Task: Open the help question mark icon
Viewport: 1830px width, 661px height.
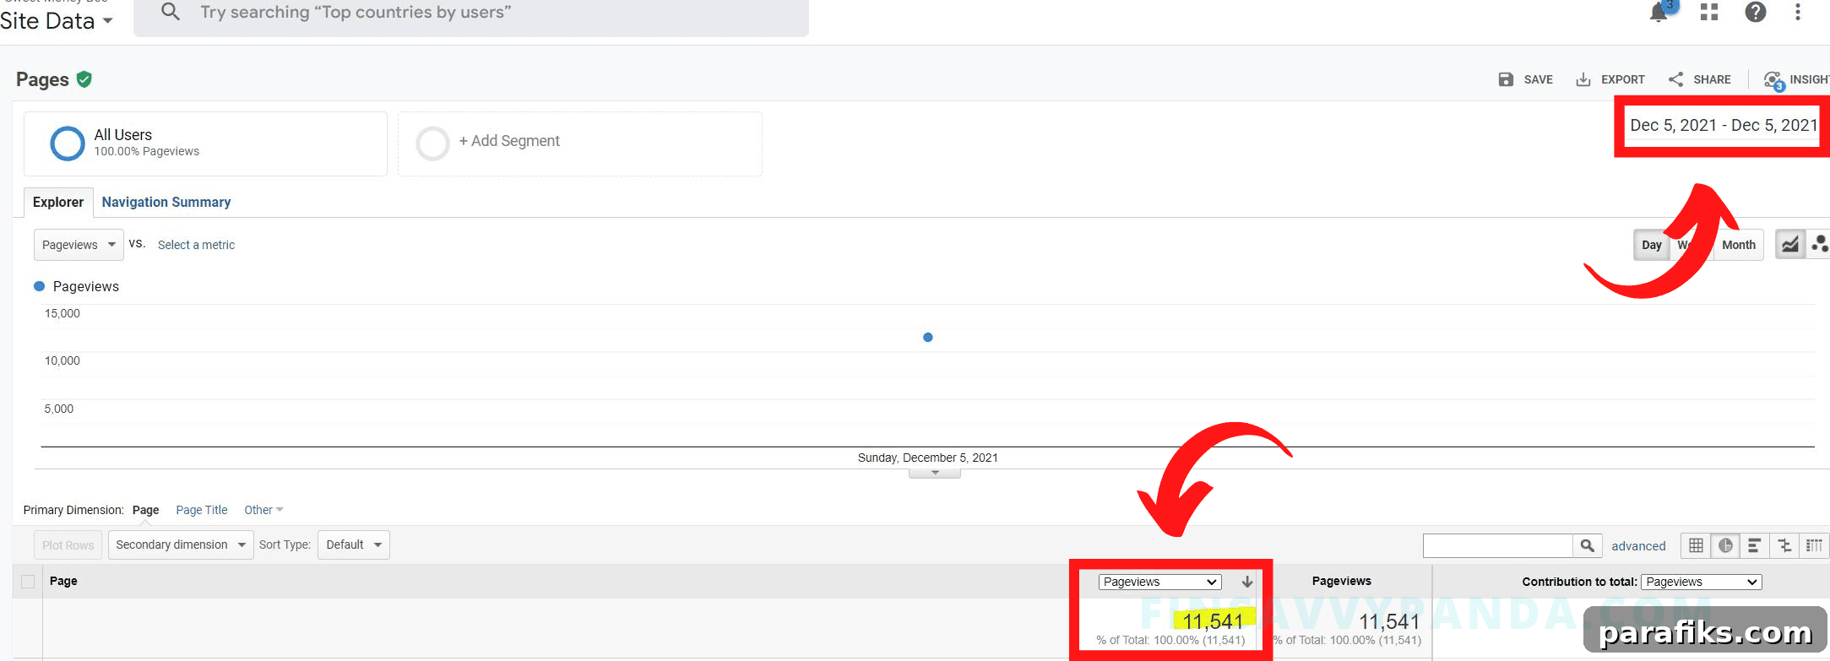Action: (1756, 12)
